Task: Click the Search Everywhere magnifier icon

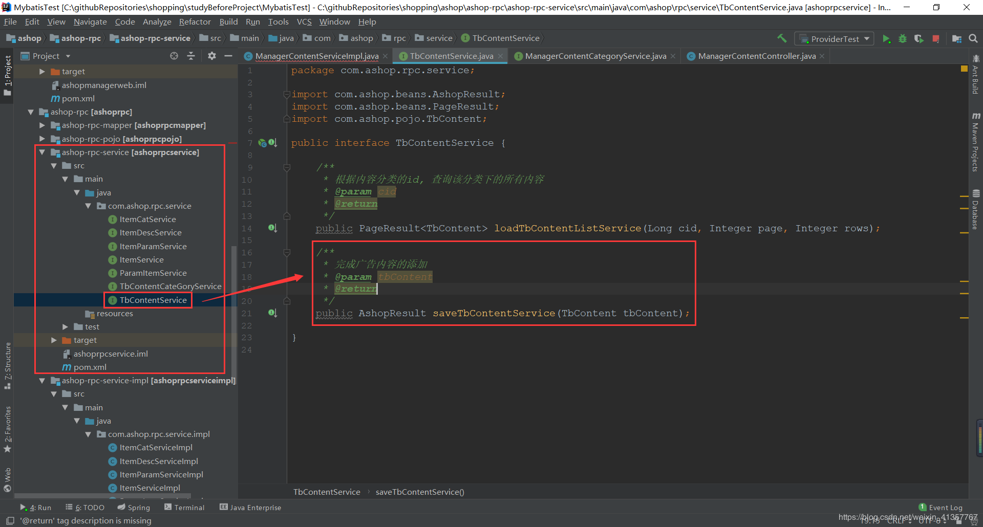Action: [x=973, y=39]
